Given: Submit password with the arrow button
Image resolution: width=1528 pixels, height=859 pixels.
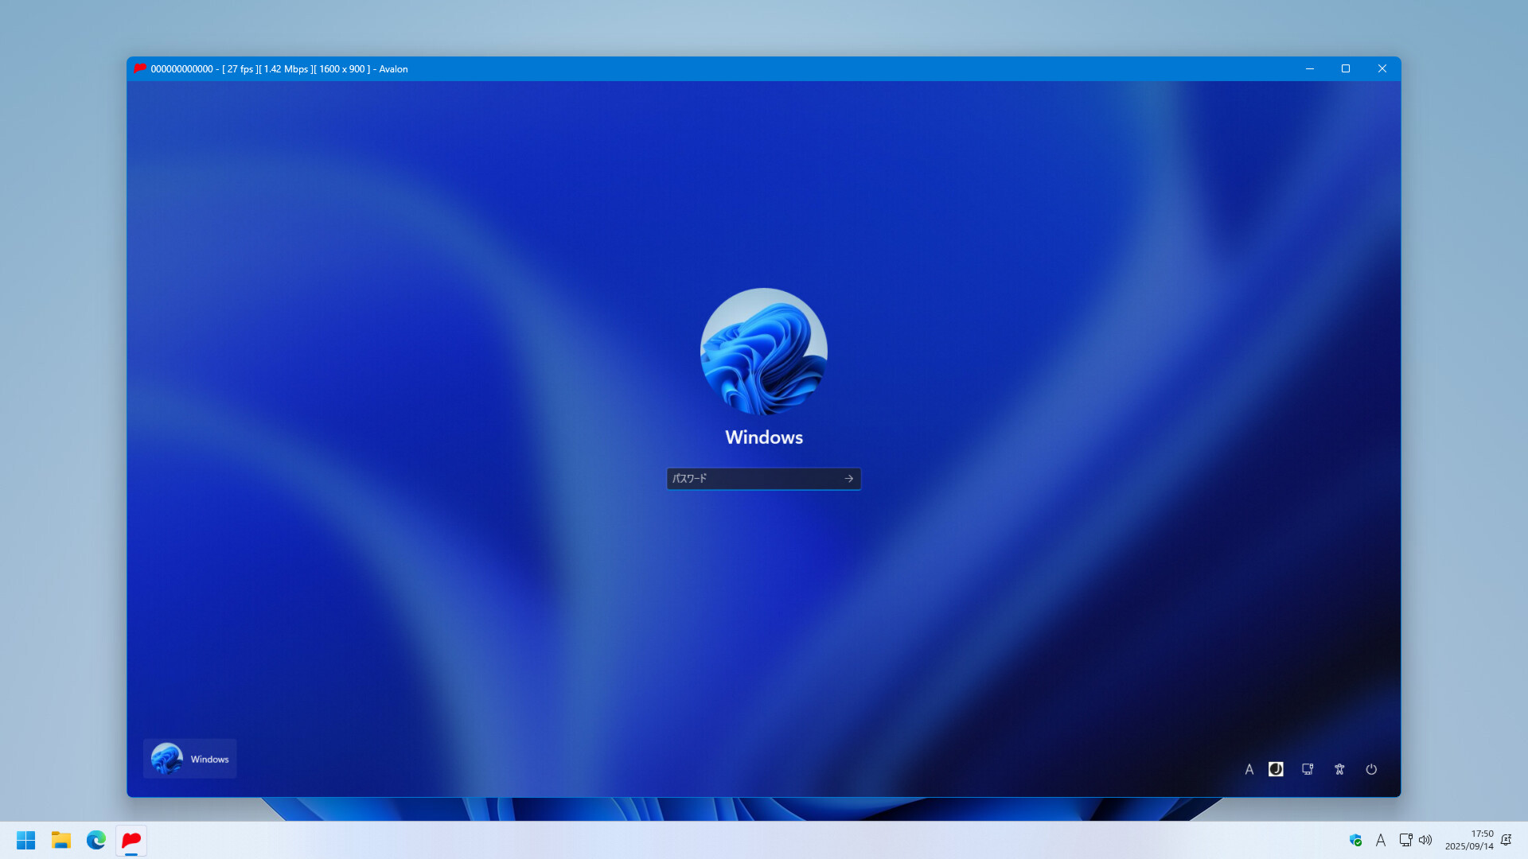Looking at the screenshot, I should click(848, 479).
